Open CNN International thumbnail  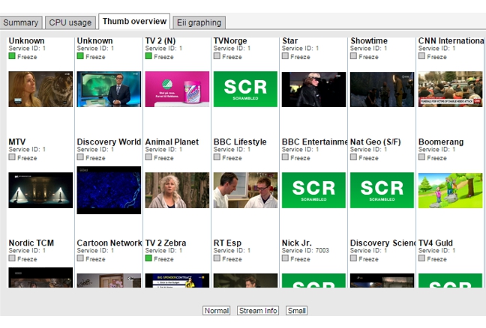pos(450,89)
